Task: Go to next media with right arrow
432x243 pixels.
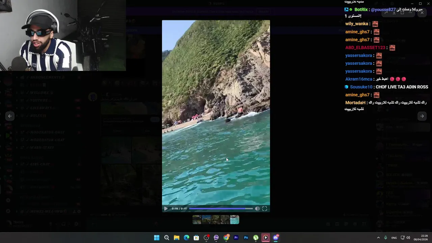Action: tap(422, 116)
